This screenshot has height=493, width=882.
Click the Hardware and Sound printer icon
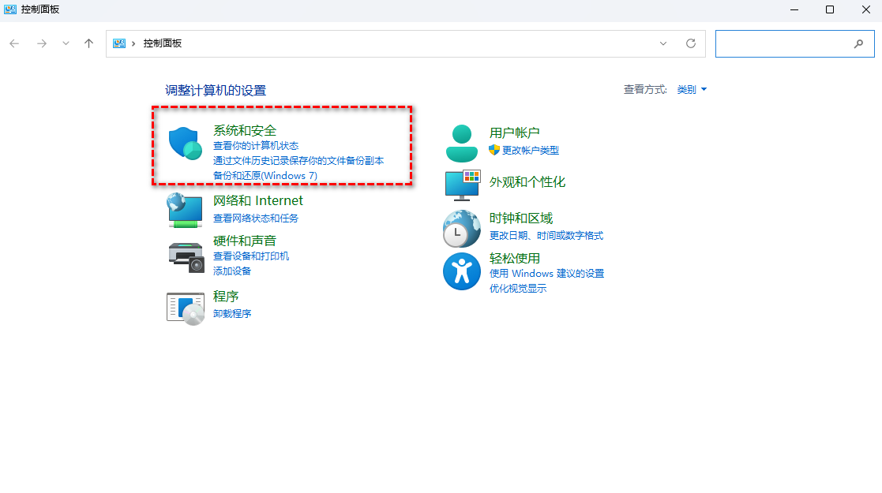pyautogui.click(x=186, y=256)
